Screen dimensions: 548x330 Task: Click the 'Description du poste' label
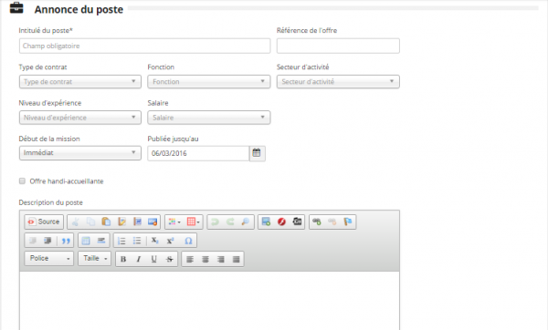point(50,202)
